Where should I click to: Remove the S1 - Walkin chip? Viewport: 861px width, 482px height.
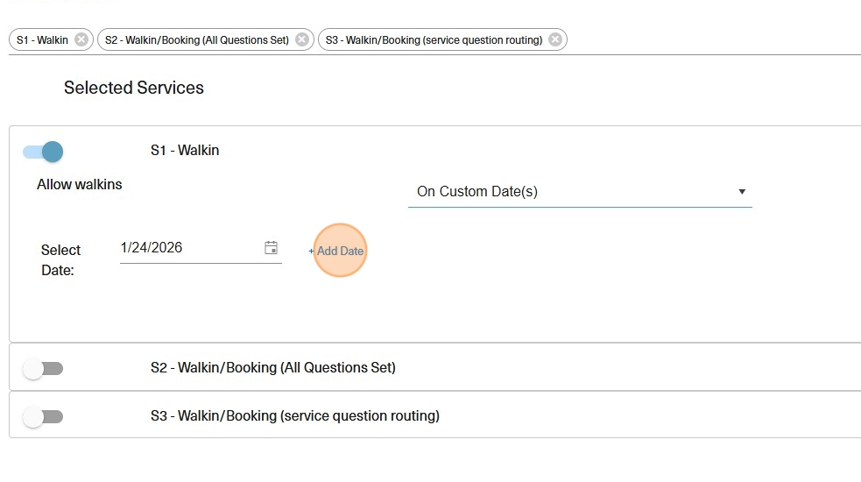click(81, 39)
